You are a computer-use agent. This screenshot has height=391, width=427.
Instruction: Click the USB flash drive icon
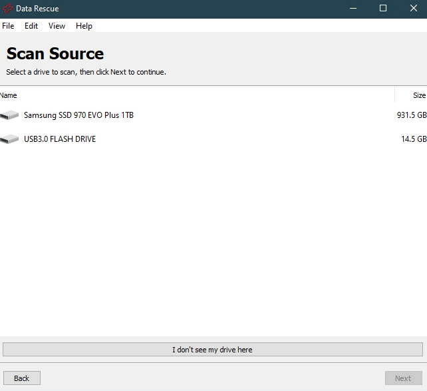click(x=10, y=139)
